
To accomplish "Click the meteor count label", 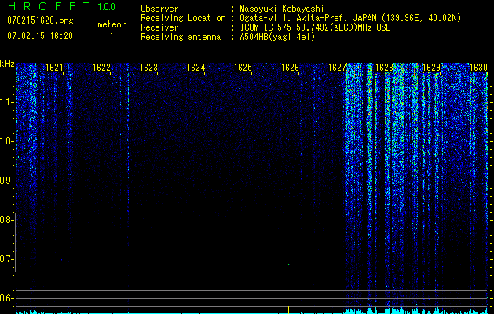I will tap(112, 24).
